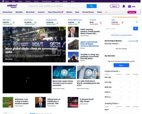
Task: Click the Home icon in top bar
Action: [3, 1]
